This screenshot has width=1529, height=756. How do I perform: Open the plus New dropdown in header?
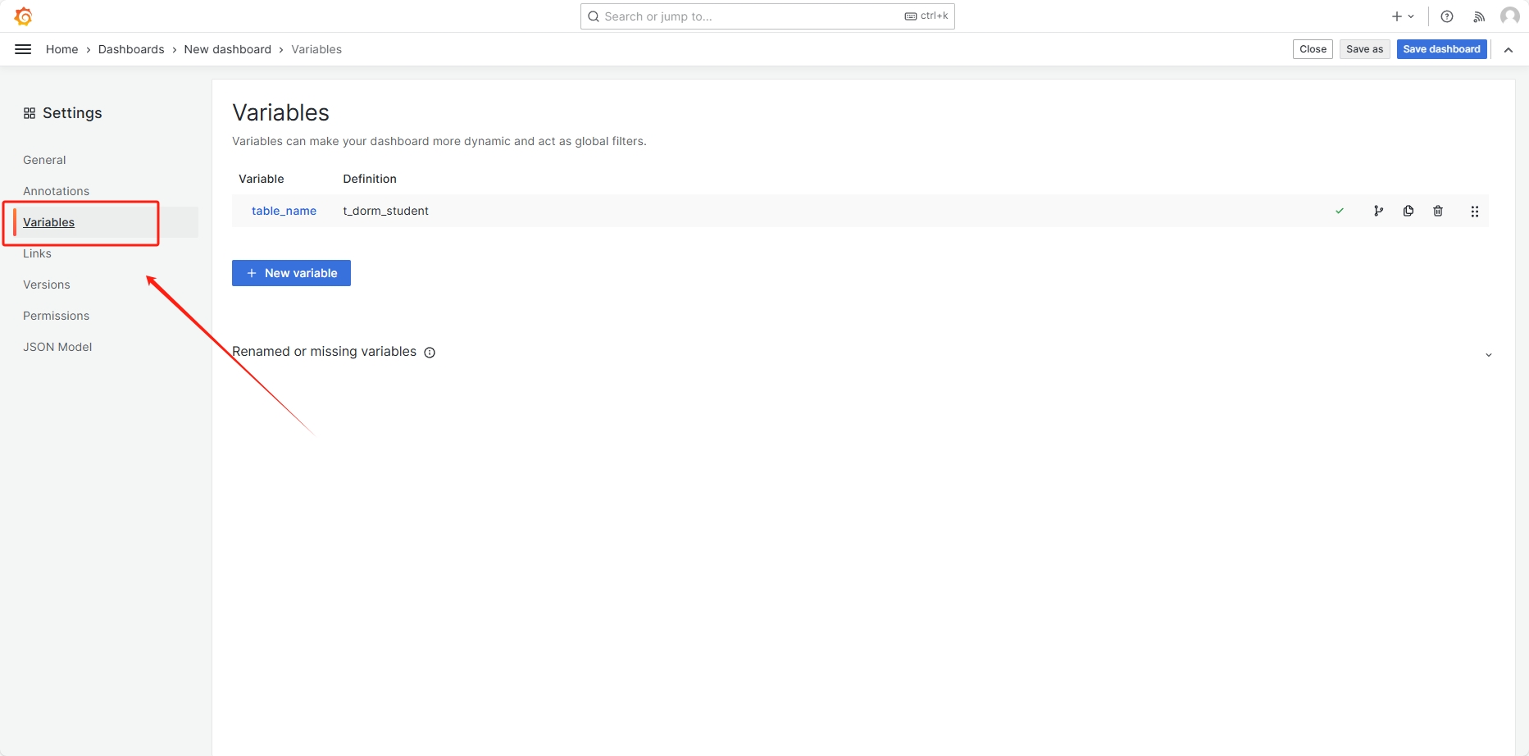[1403, 16]
